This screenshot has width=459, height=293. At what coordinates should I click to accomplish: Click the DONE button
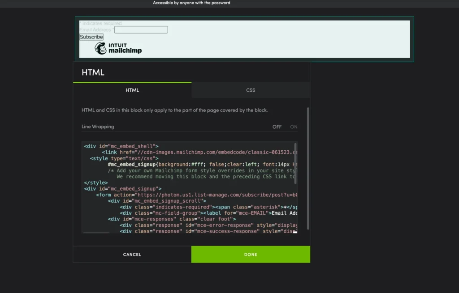[250, 254]
